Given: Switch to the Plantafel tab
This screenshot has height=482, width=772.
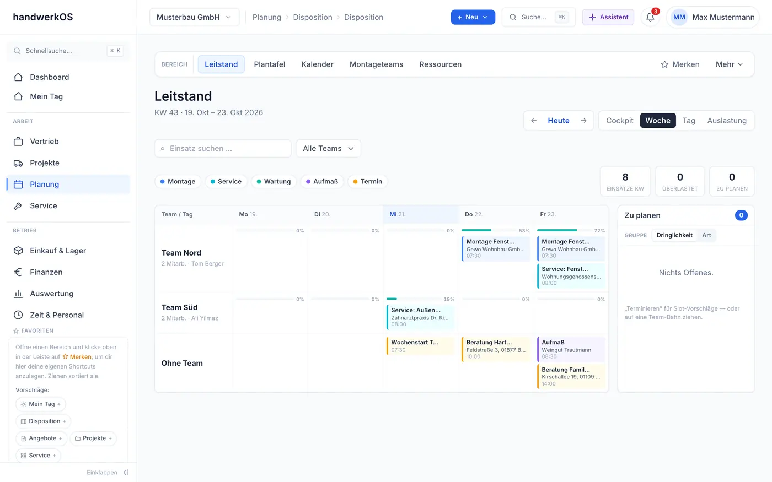Looking at the screenshot, I should click(x=270, y=64).
